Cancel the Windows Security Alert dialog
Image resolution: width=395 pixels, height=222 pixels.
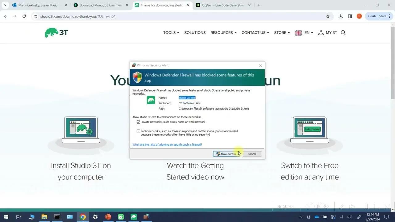point(252,154)
